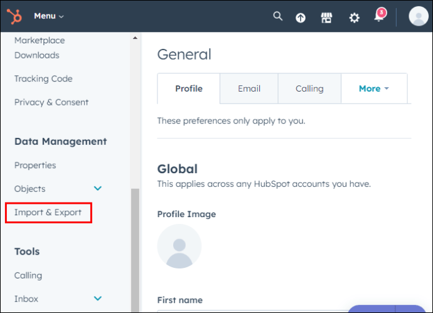Expand the Objects section chevron
Viewport: 433px width, 313px height.
tap(98, 189)
